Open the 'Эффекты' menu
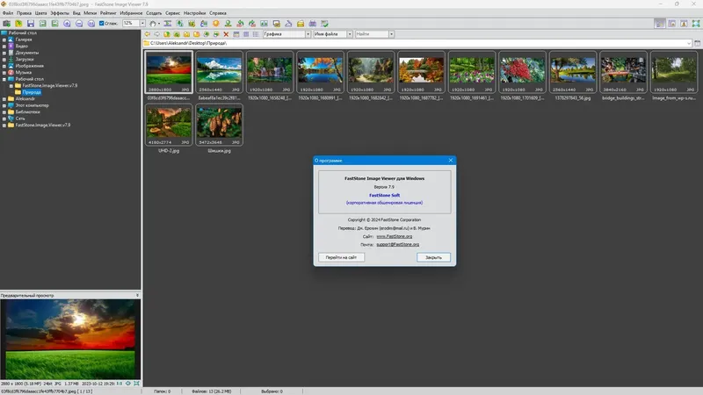This screenshot has height=395, width=703. pyautogui.click(x=60, y=14)
